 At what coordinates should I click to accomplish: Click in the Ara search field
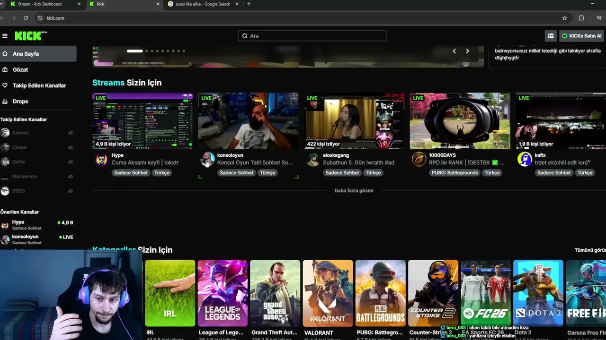click(x=312, y=36)
